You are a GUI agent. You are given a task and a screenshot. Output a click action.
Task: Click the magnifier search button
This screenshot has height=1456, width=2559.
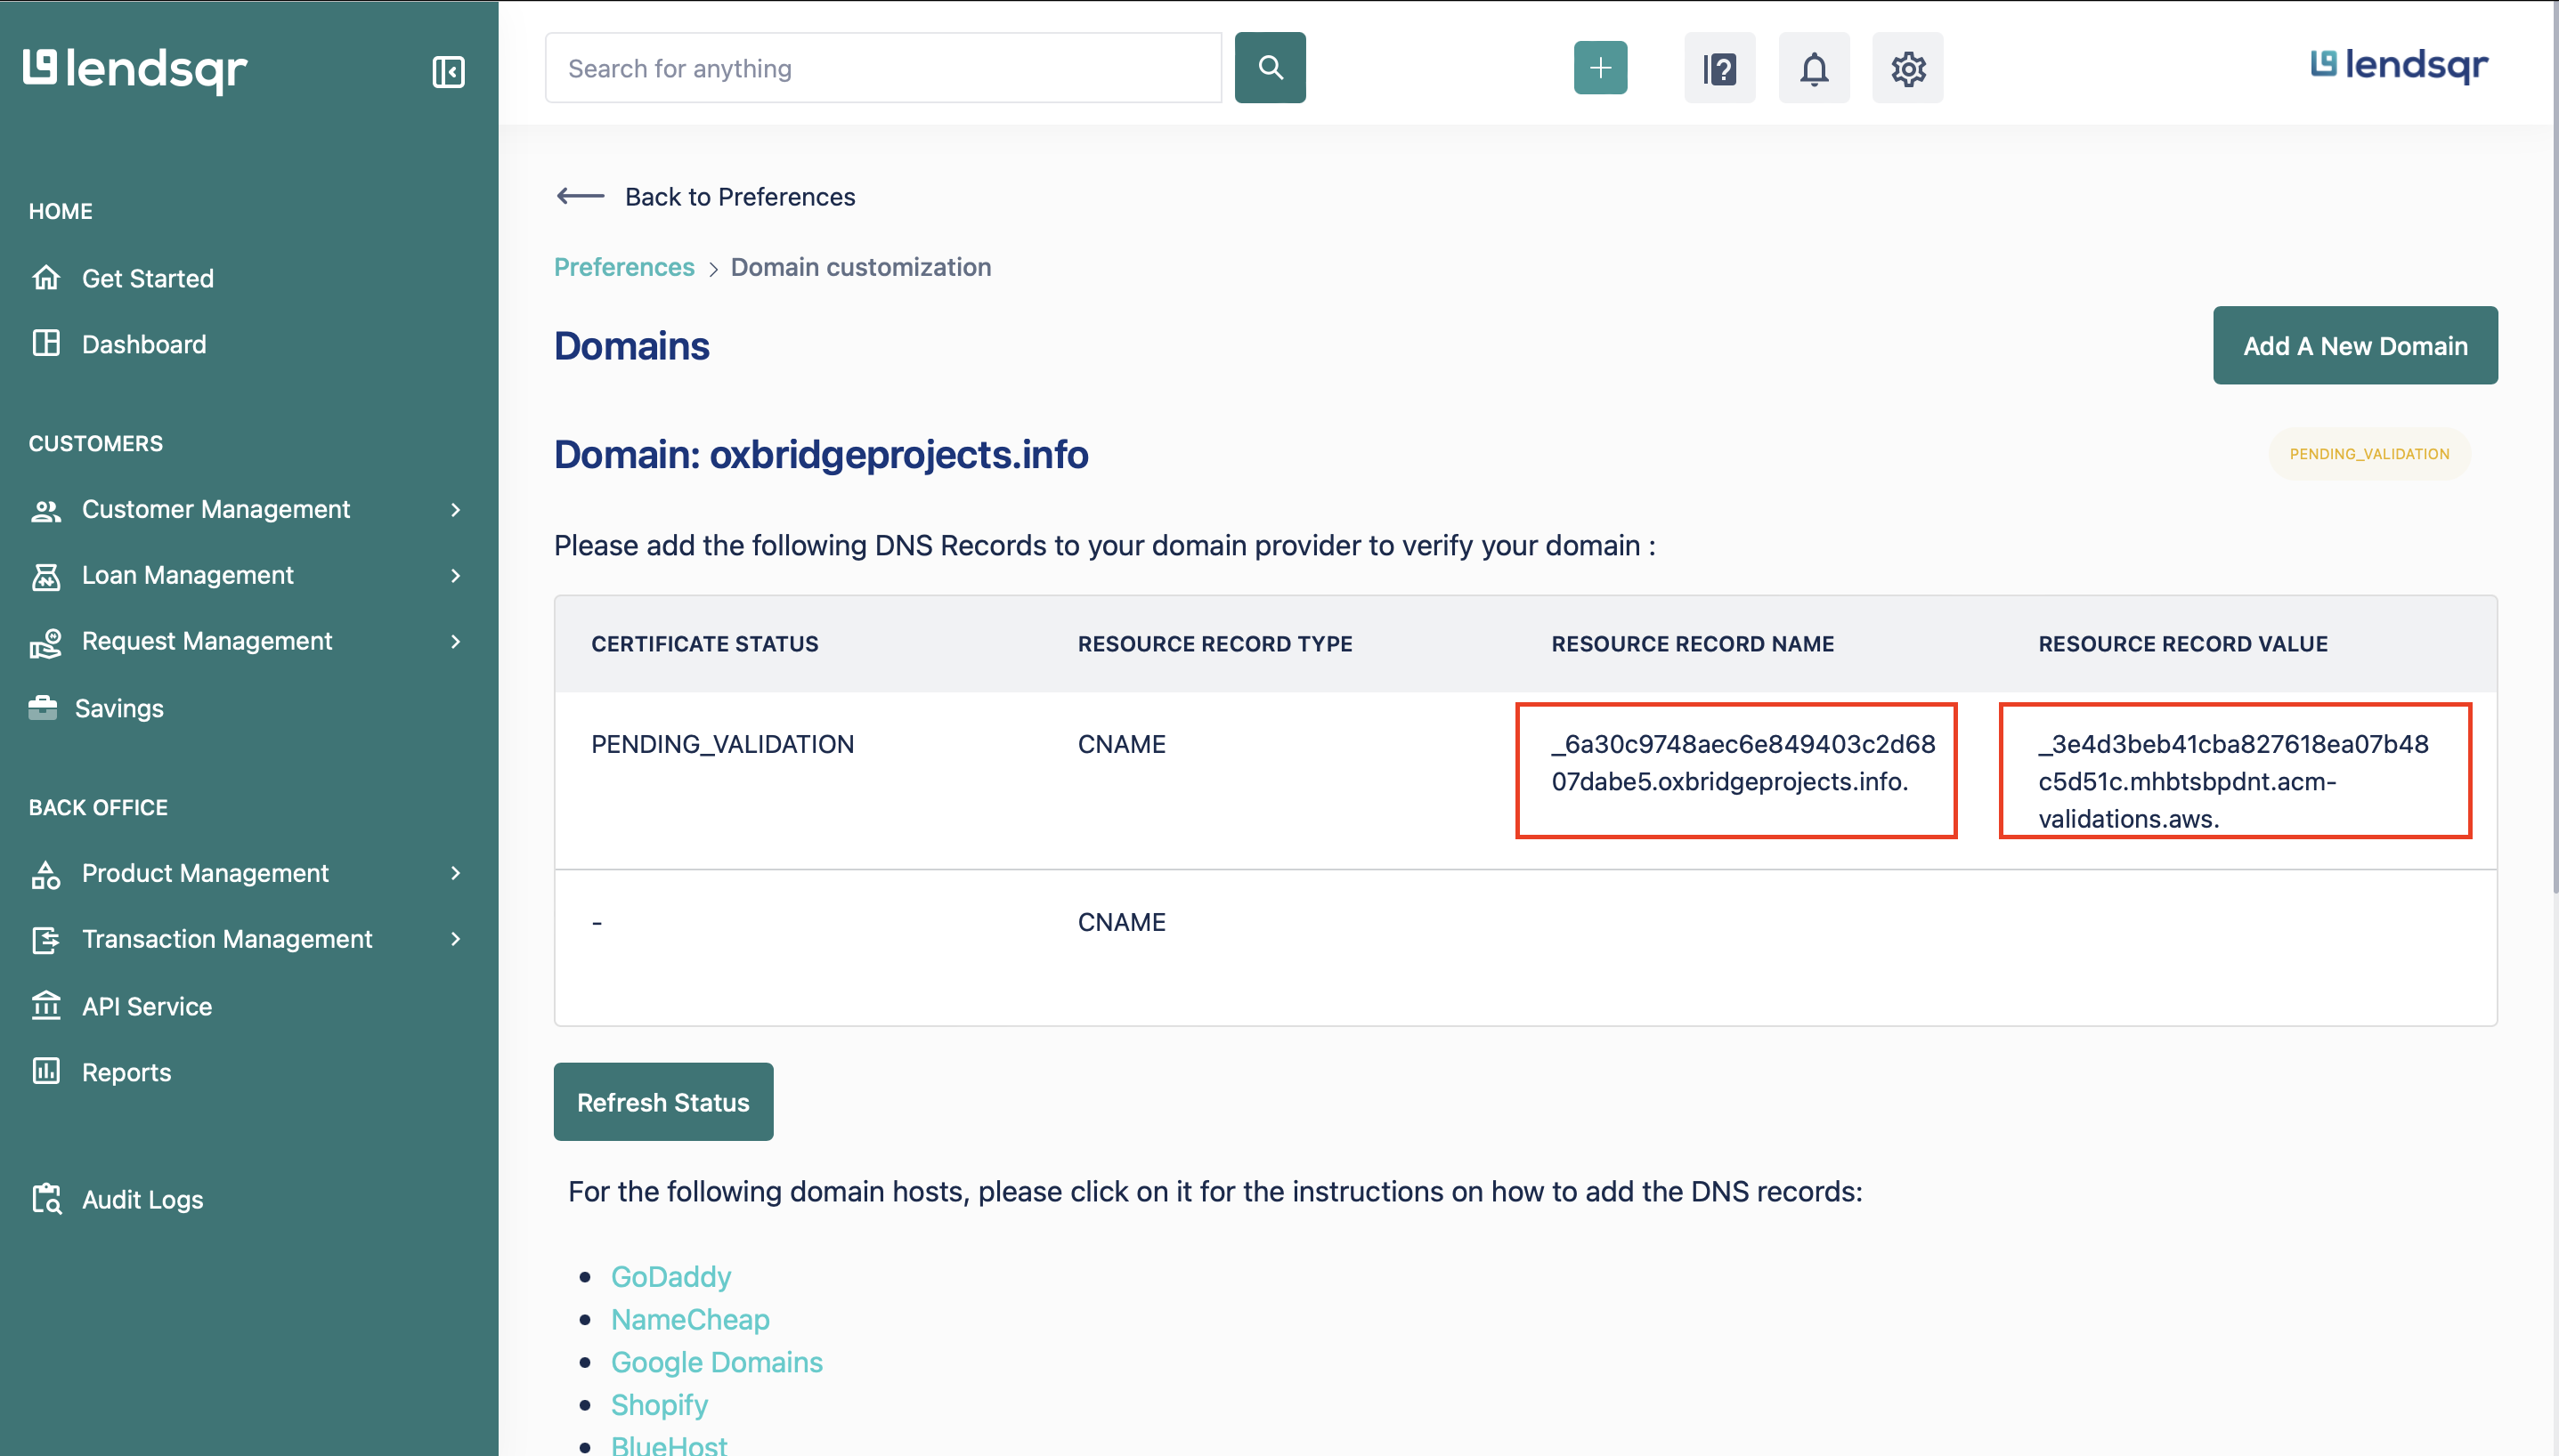[1270, 68]
